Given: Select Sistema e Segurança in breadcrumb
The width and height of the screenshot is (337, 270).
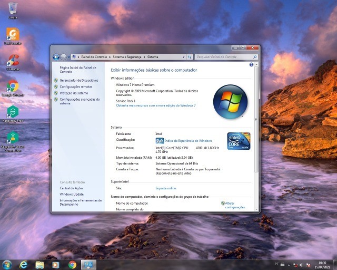Looking at the screenshot, I should pos(127,57).
